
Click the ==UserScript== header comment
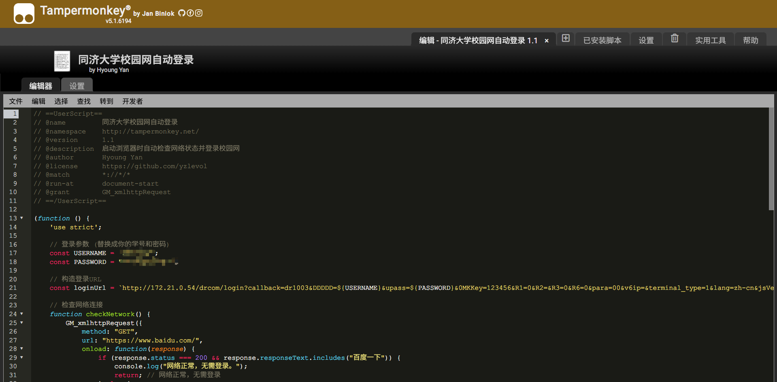click(x=68, y=114)
